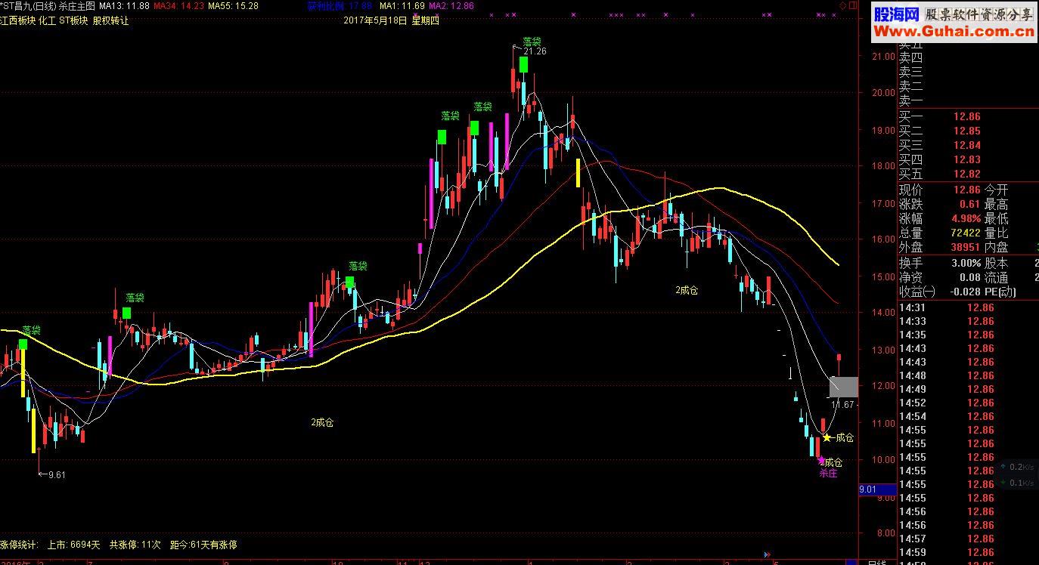This screenshot has height=565, width=1039.
Task: Click the 今开 label
Action: (997, 190)
